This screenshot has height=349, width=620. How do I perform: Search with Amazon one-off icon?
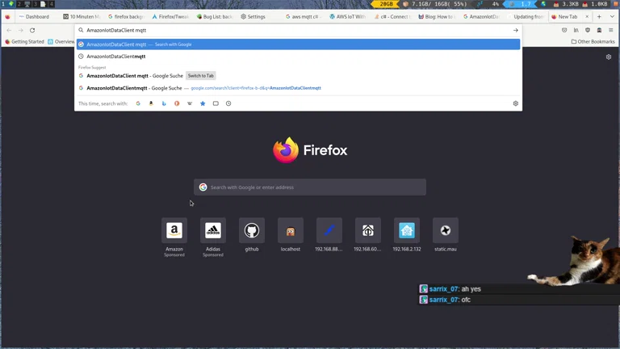pyautogui.click(x=151, y=103)
